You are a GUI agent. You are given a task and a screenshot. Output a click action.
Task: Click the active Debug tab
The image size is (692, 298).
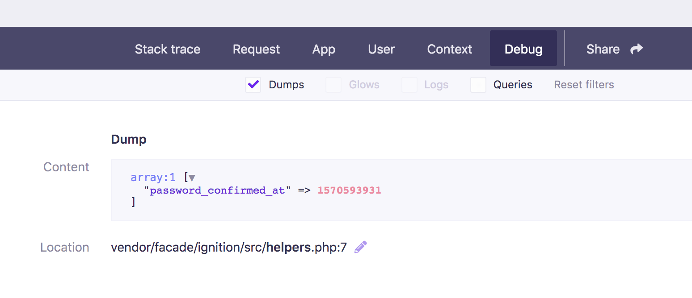pos(523,49)
